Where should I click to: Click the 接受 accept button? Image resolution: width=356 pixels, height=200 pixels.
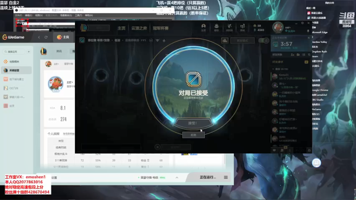coord(193,124)
